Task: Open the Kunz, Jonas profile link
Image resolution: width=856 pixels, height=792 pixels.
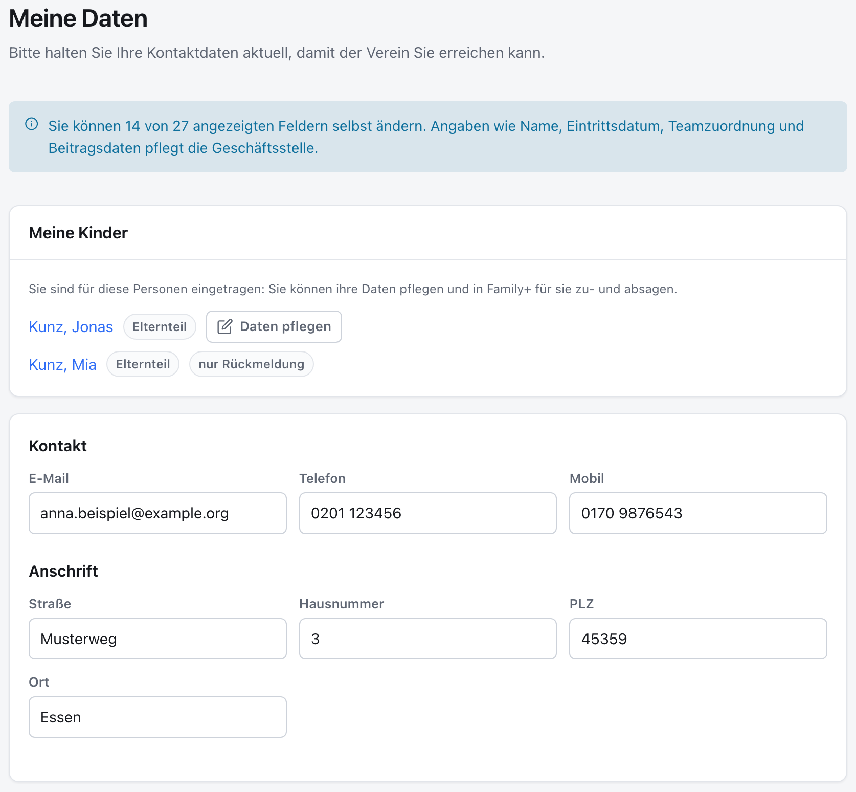Action: point(71,327)
